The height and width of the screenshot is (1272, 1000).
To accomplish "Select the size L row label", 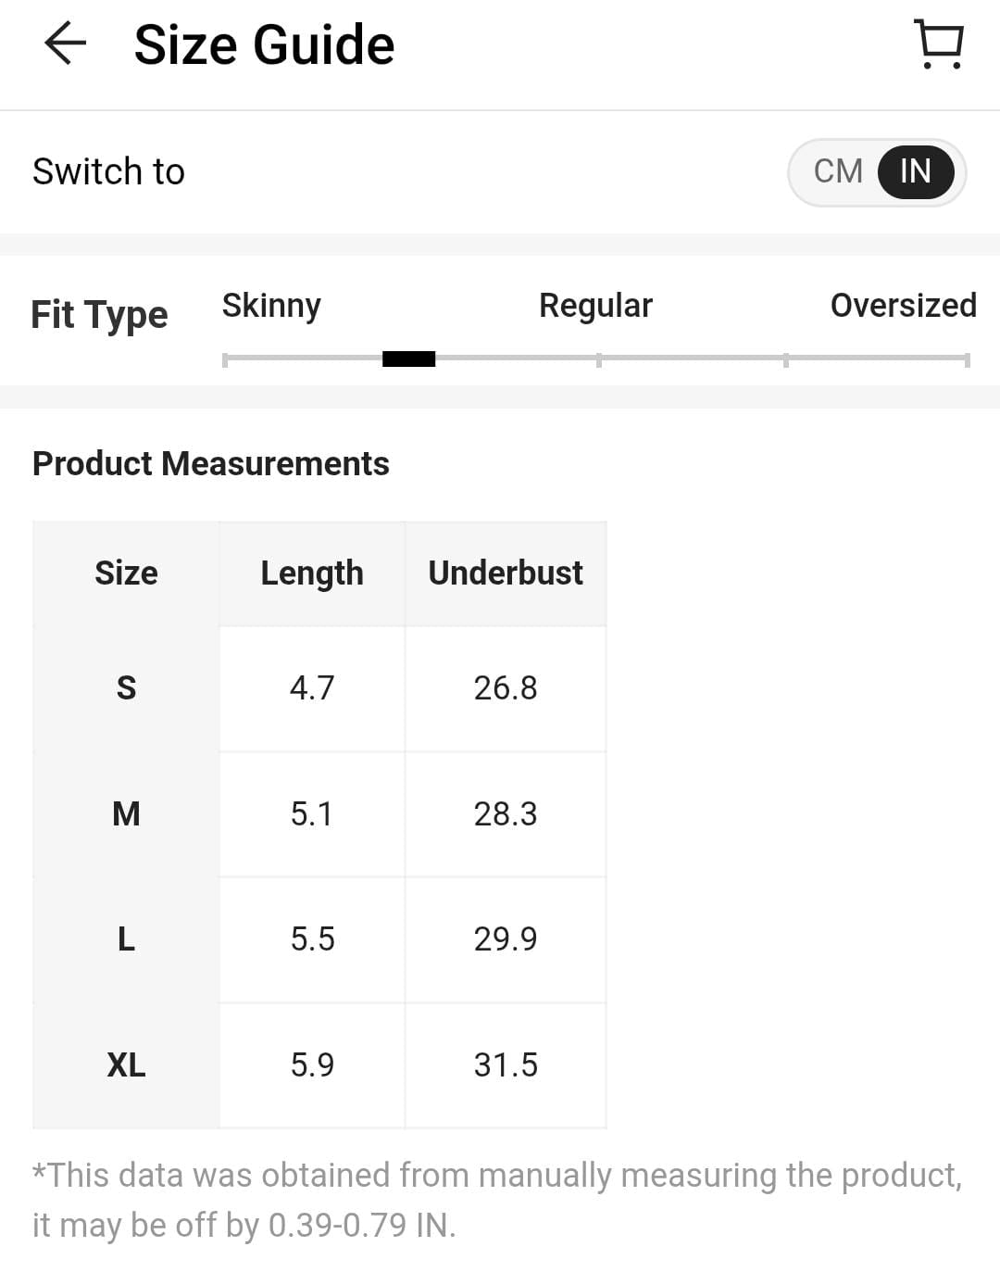I will click(126, 938).
